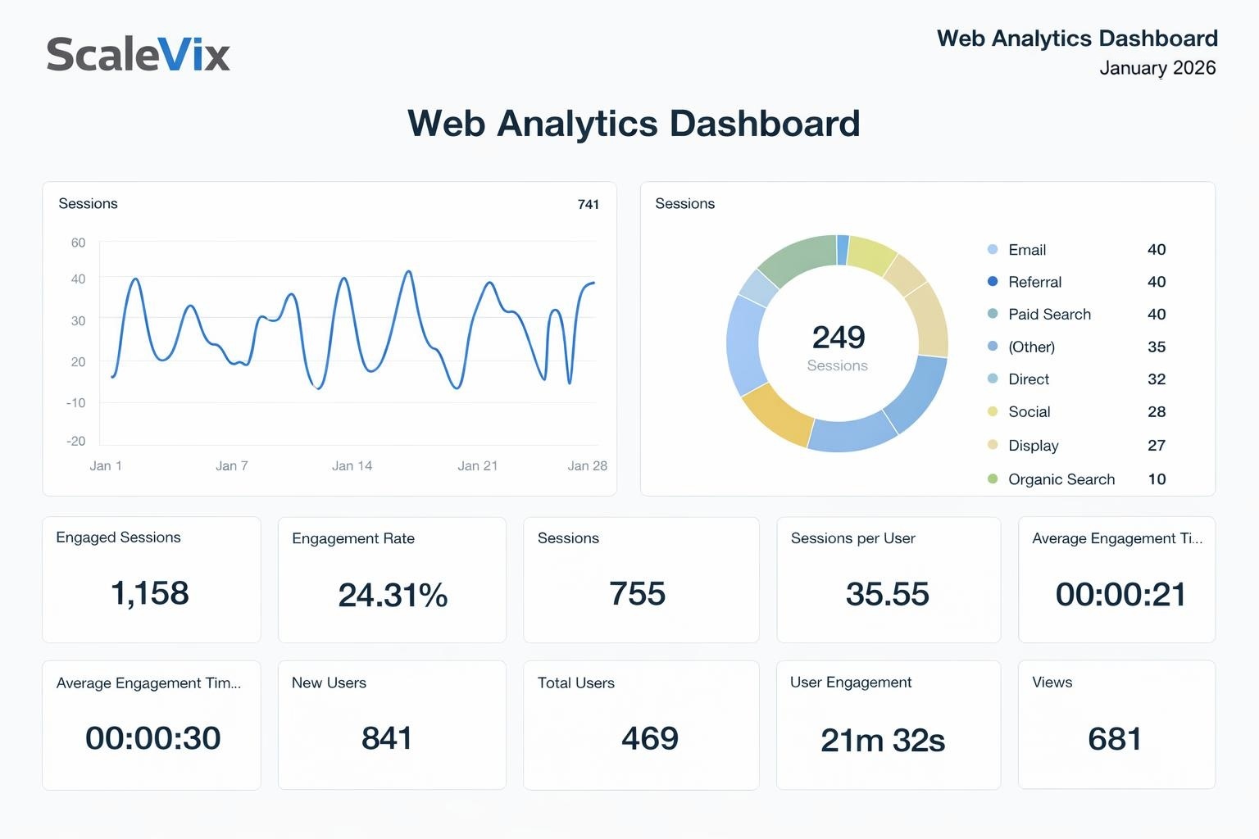Hide the Display channel via its legend entry
Image resolution: width=1259 pixels, height=839 pixels.
[x=1032, y=445]
